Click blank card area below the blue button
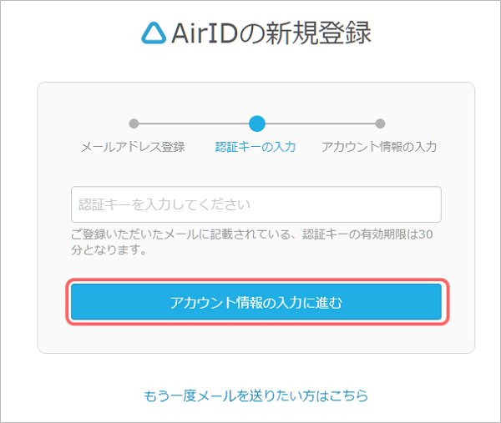Screen dimensions: 501x423 point(256,337)
